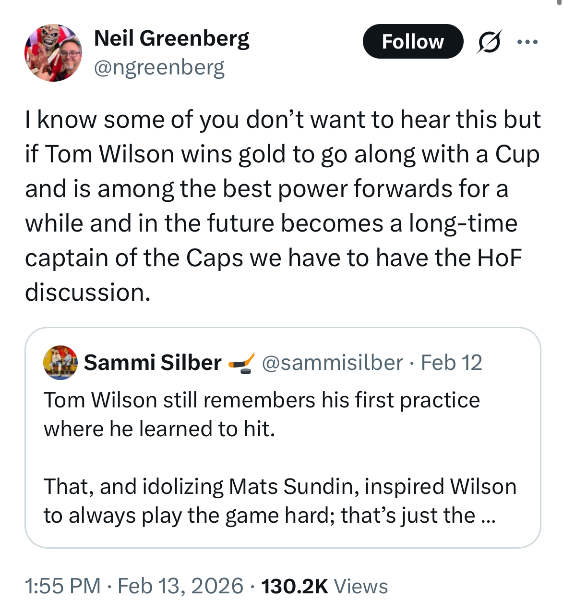View the 130.2K Views count
Image resolution: width=563 pixels, height=614 pixels.
294,586
